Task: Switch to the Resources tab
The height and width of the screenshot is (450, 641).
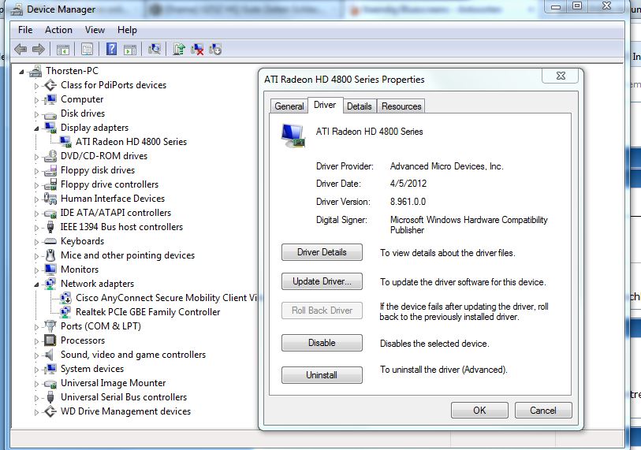Action: tap(401, 106)
